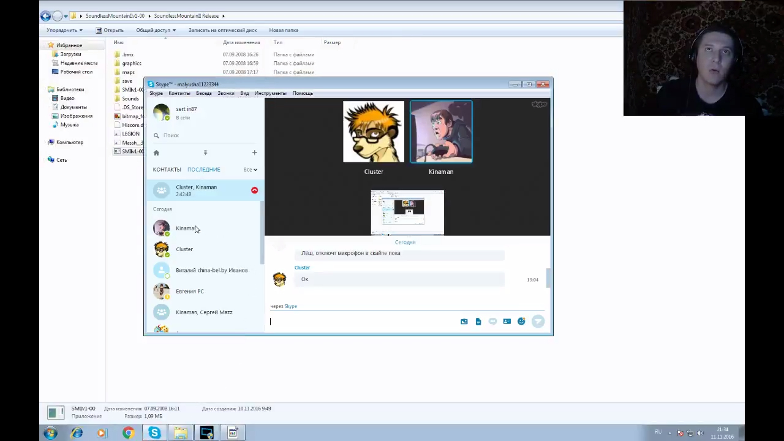The height and width of the screenshot is (441, 784).
Task: Open the Skype home icon
Action: click(x=156, y=153)
